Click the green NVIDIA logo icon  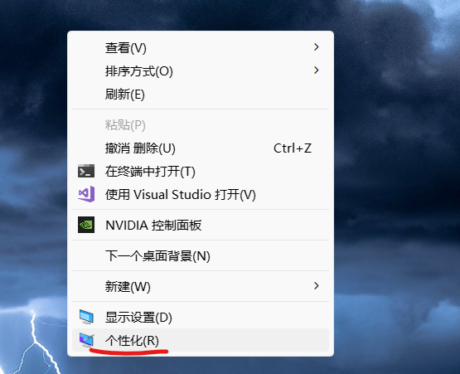(86, 225)
